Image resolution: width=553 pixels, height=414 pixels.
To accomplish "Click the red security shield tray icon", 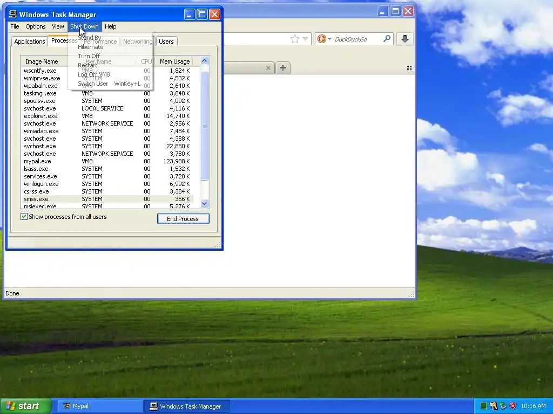I will tap(512, 406).
